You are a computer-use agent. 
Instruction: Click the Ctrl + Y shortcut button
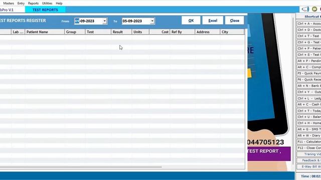(x=309, y=92)
